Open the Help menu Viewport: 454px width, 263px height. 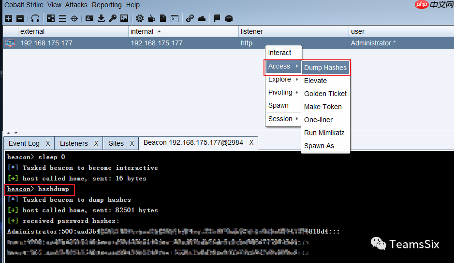[132, 5]
